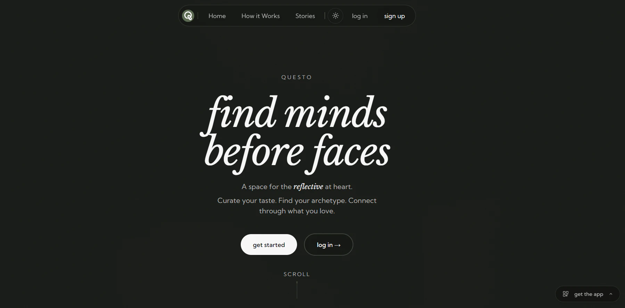Toggle the sun light-mode theme switch

pyautogui.click(x=335, y=16)
